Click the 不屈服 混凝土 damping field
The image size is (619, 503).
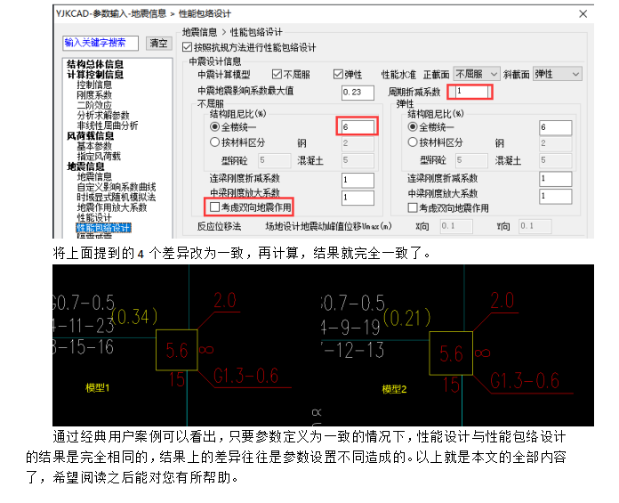tap(358, 160)
